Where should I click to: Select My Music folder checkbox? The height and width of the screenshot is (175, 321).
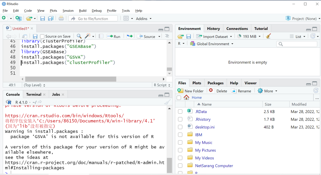(x=180, y=143)
